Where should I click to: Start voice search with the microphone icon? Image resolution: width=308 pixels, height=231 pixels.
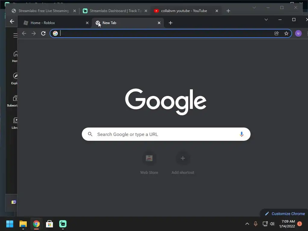point(242,134)
